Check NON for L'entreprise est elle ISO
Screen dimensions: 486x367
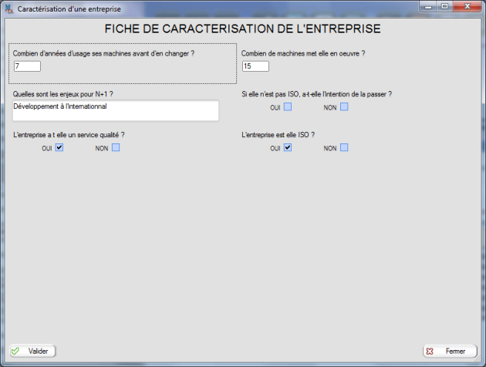344,147
